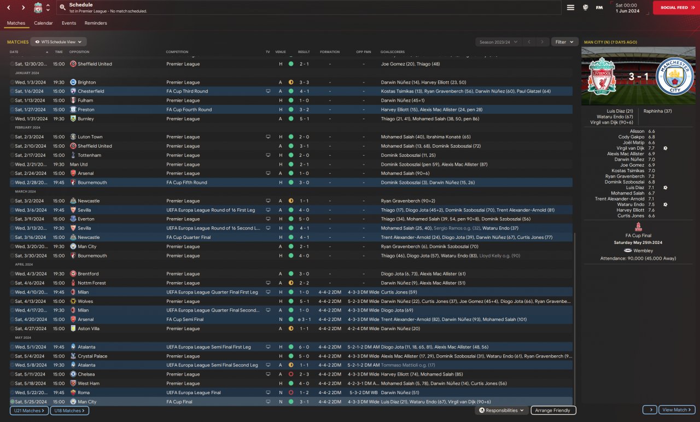
Task: Click the West Ham club badge
Action: [x=73, y=383]
